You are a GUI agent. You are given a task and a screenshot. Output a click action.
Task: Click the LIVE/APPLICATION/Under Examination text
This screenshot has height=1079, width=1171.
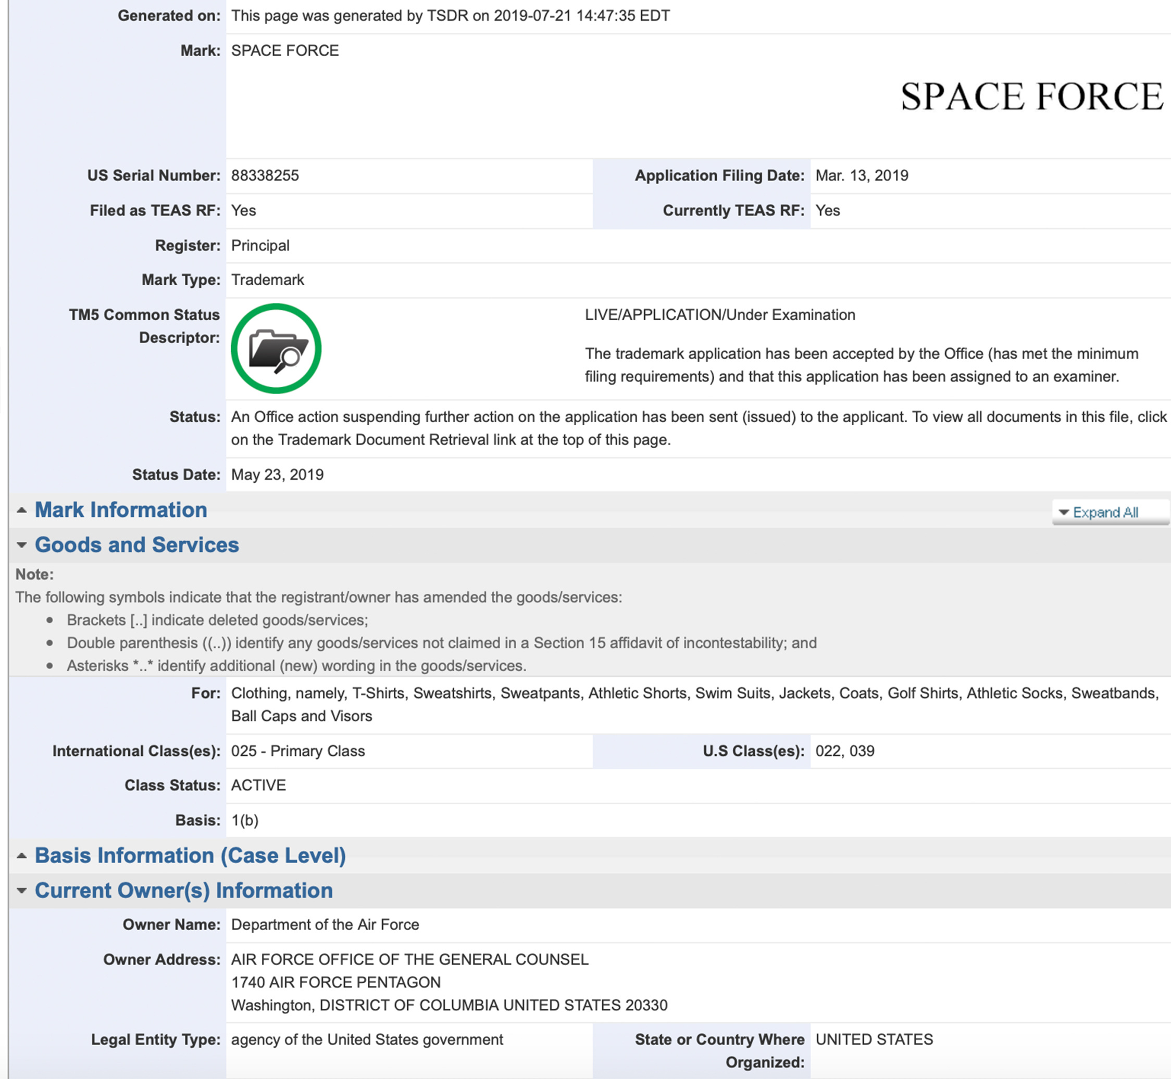[x=720, y=315]
